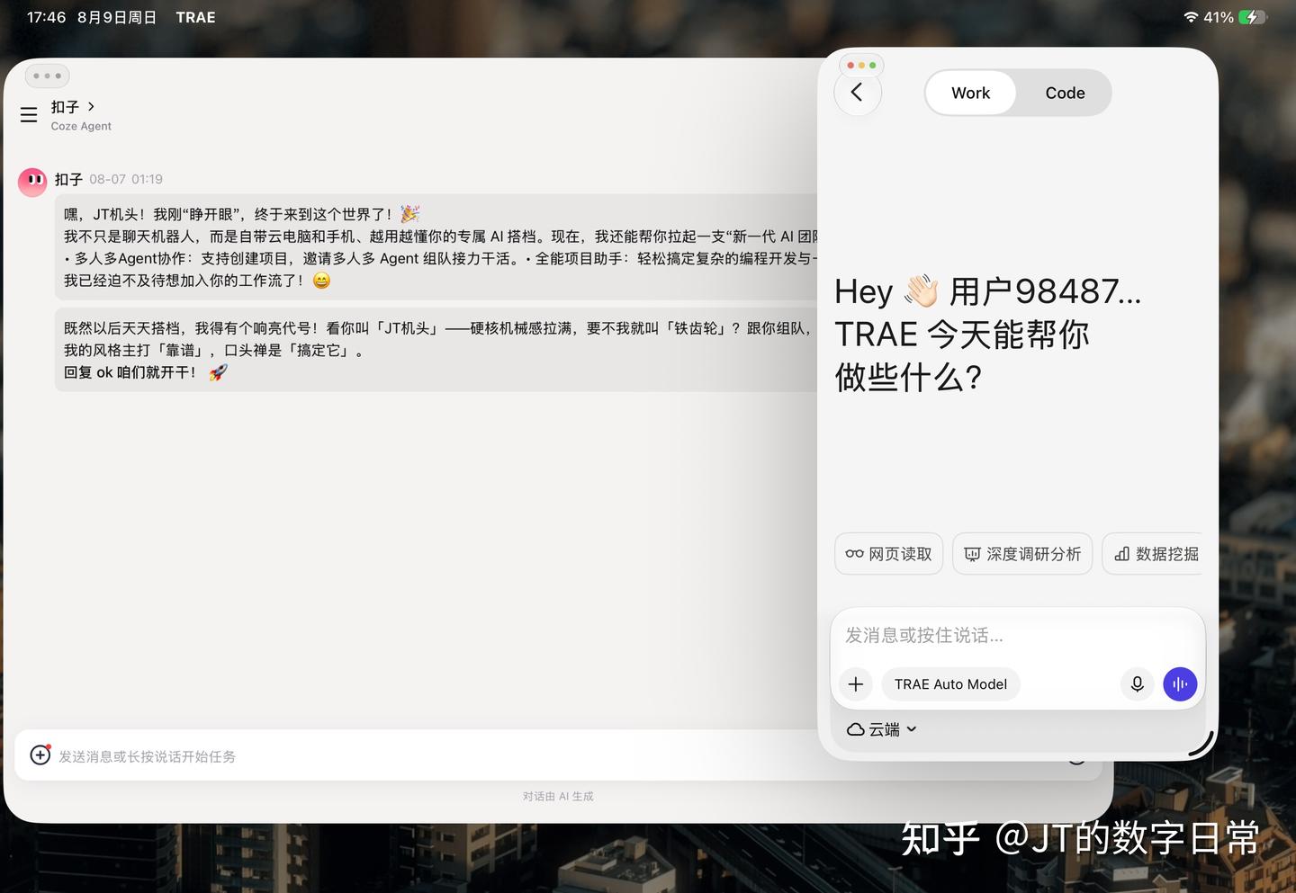This screenshot has height=893, width=1296.
Task: Start voice mode with the purple waveform button
Action: pos(1180,684)
